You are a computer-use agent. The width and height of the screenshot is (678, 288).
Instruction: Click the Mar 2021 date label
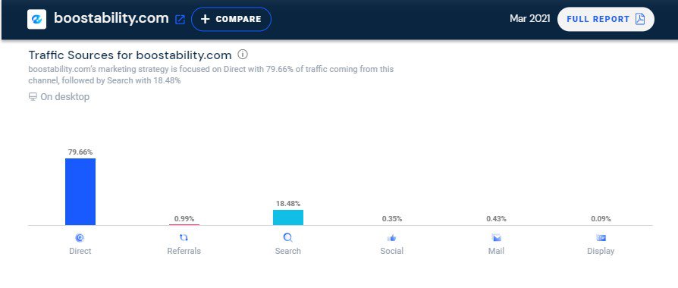pyautogui.click(x=529, y=19)
